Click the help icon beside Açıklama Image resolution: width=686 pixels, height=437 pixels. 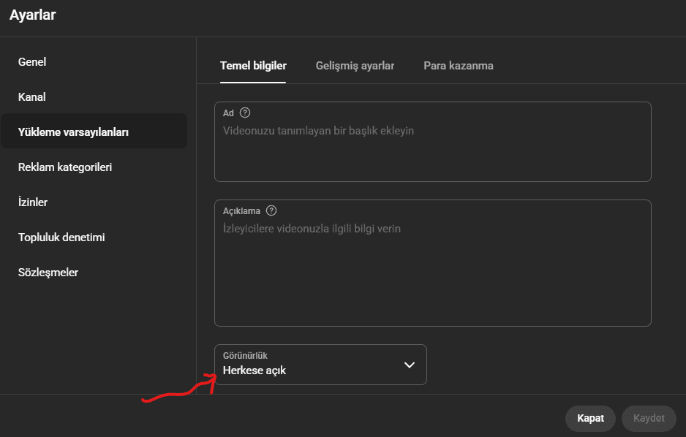pos(271,210)
